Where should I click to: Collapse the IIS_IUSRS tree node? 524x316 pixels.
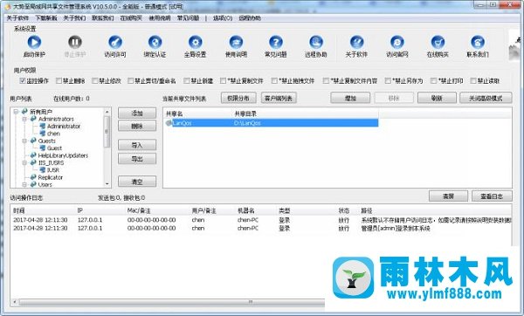pos(24,163)
